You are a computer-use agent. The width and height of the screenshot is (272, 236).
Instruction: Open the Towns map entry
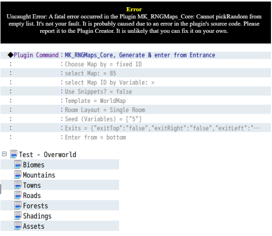tap(32, 185)
